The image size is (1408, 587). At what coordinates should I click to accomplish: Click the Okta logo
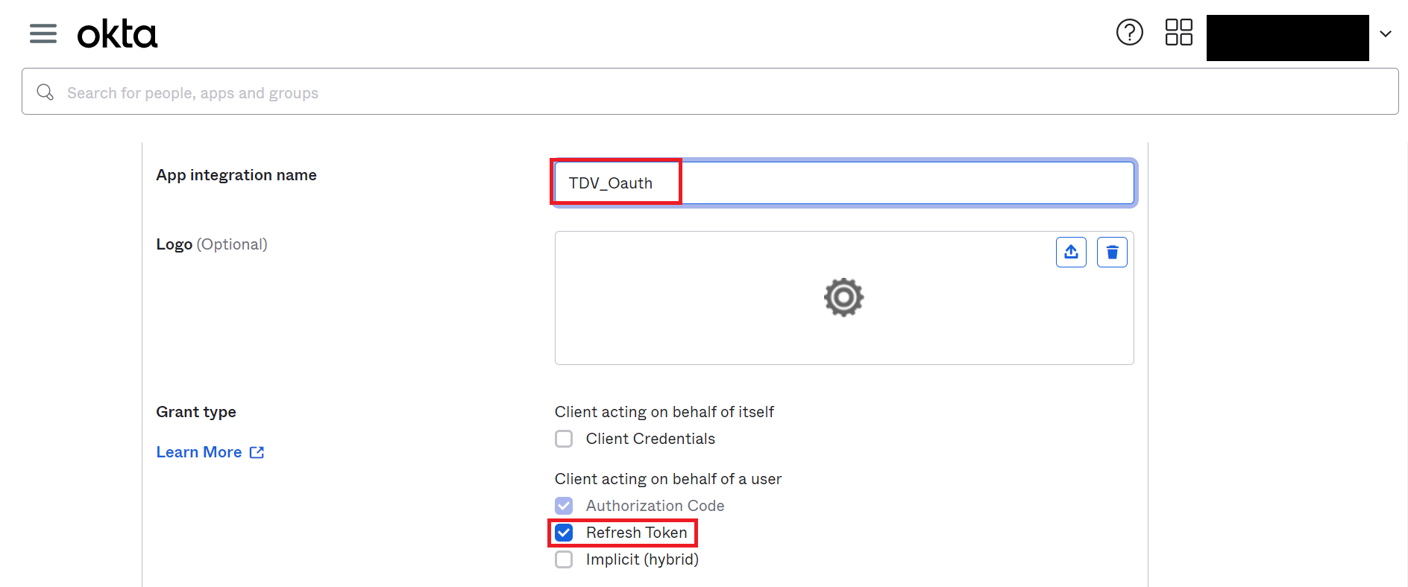[x=117, y=34]
